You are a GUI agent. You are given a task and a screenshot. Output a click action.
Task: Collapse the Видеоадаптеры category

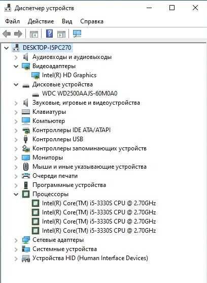click(x=16, y=66)
